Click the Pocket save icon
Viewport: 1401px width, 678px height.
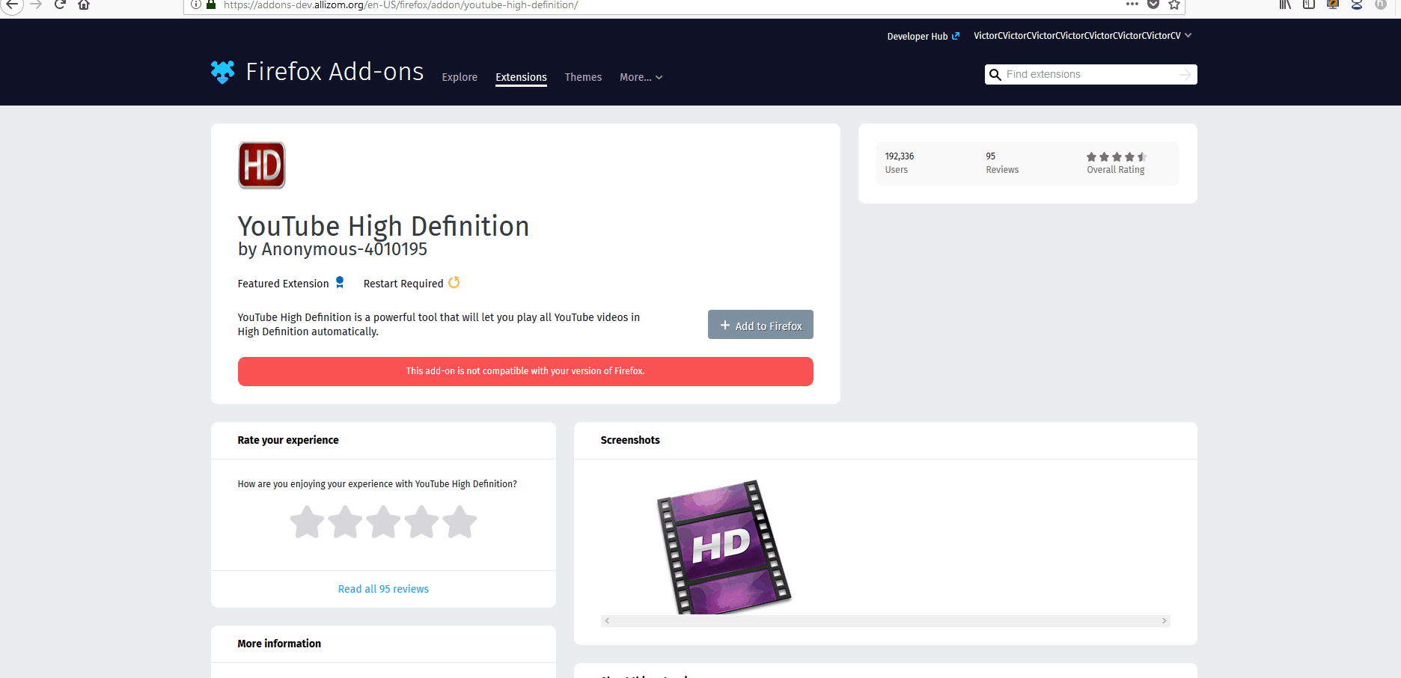1153,4
